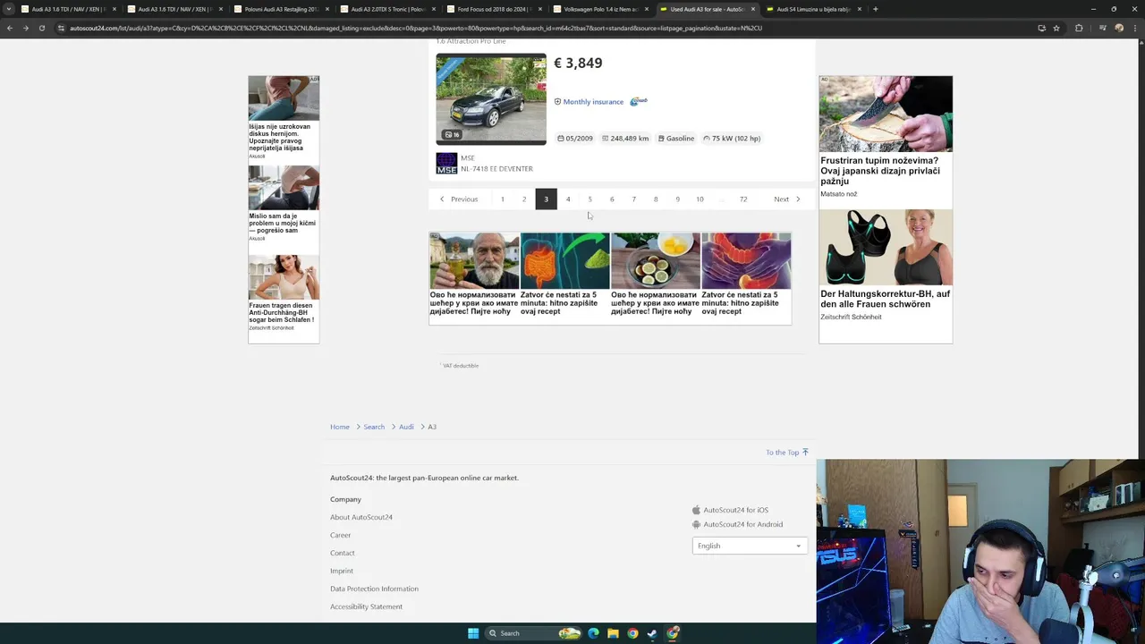Open the browser extensions icon
1145x644 pixels.
1079,28
